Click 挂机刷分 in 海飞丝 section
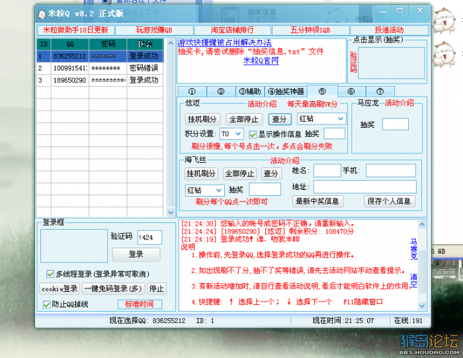This screenshot has height=358, width=463. click(x=201, y=173)
